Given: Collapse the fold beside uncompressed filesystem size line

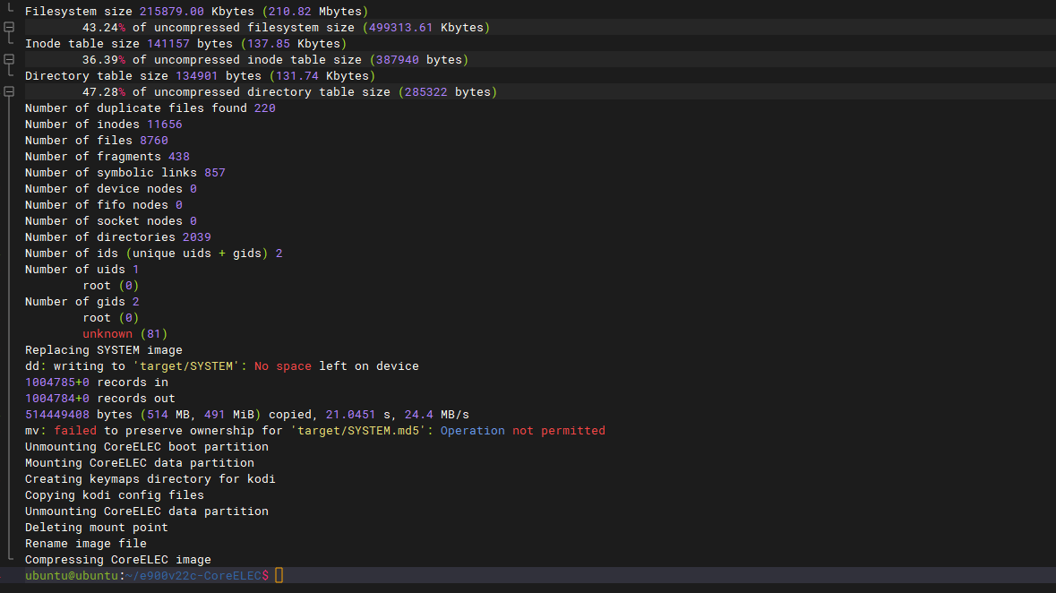Looking at the screenshot, I should 9,28.
